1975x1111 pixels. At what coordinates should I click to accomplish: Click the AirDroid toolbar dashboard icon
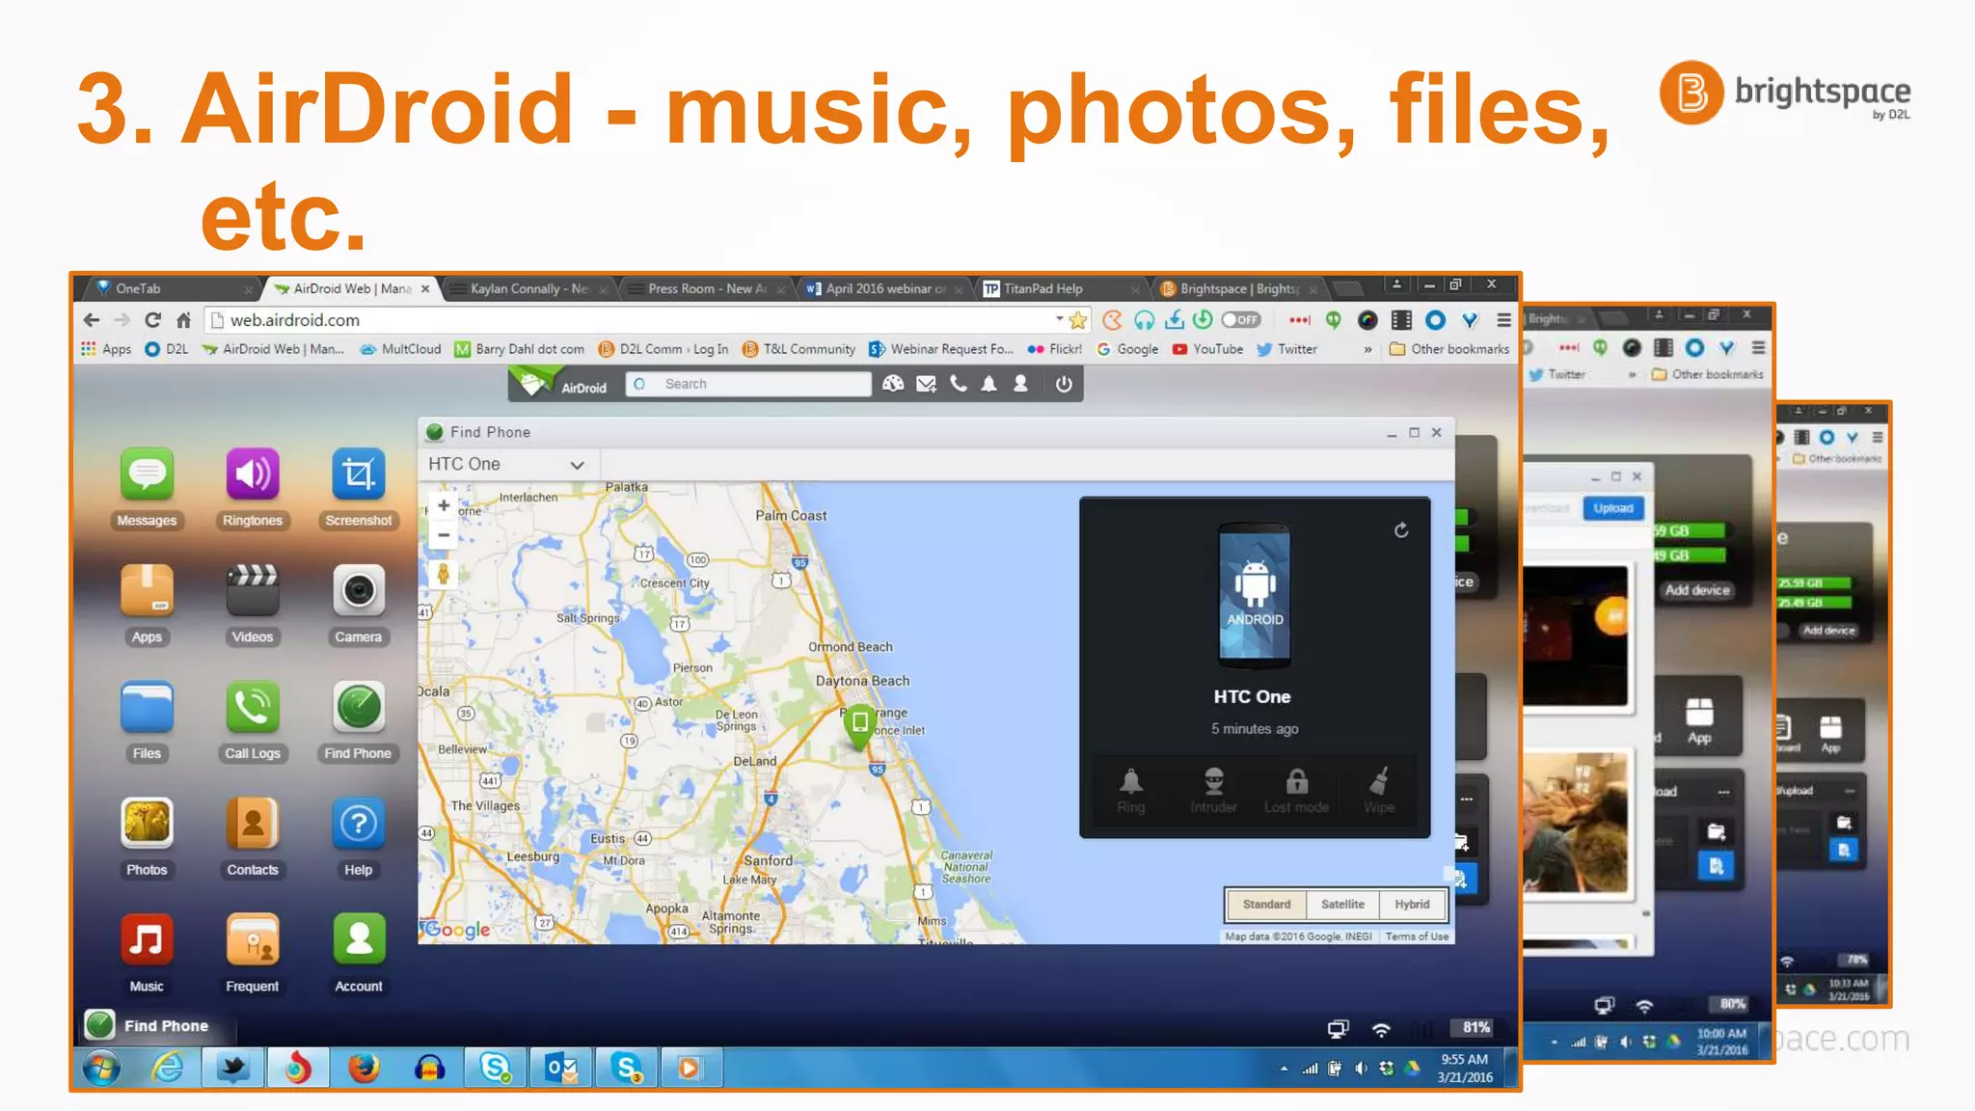pyautogui.click(x=894, y=384)
